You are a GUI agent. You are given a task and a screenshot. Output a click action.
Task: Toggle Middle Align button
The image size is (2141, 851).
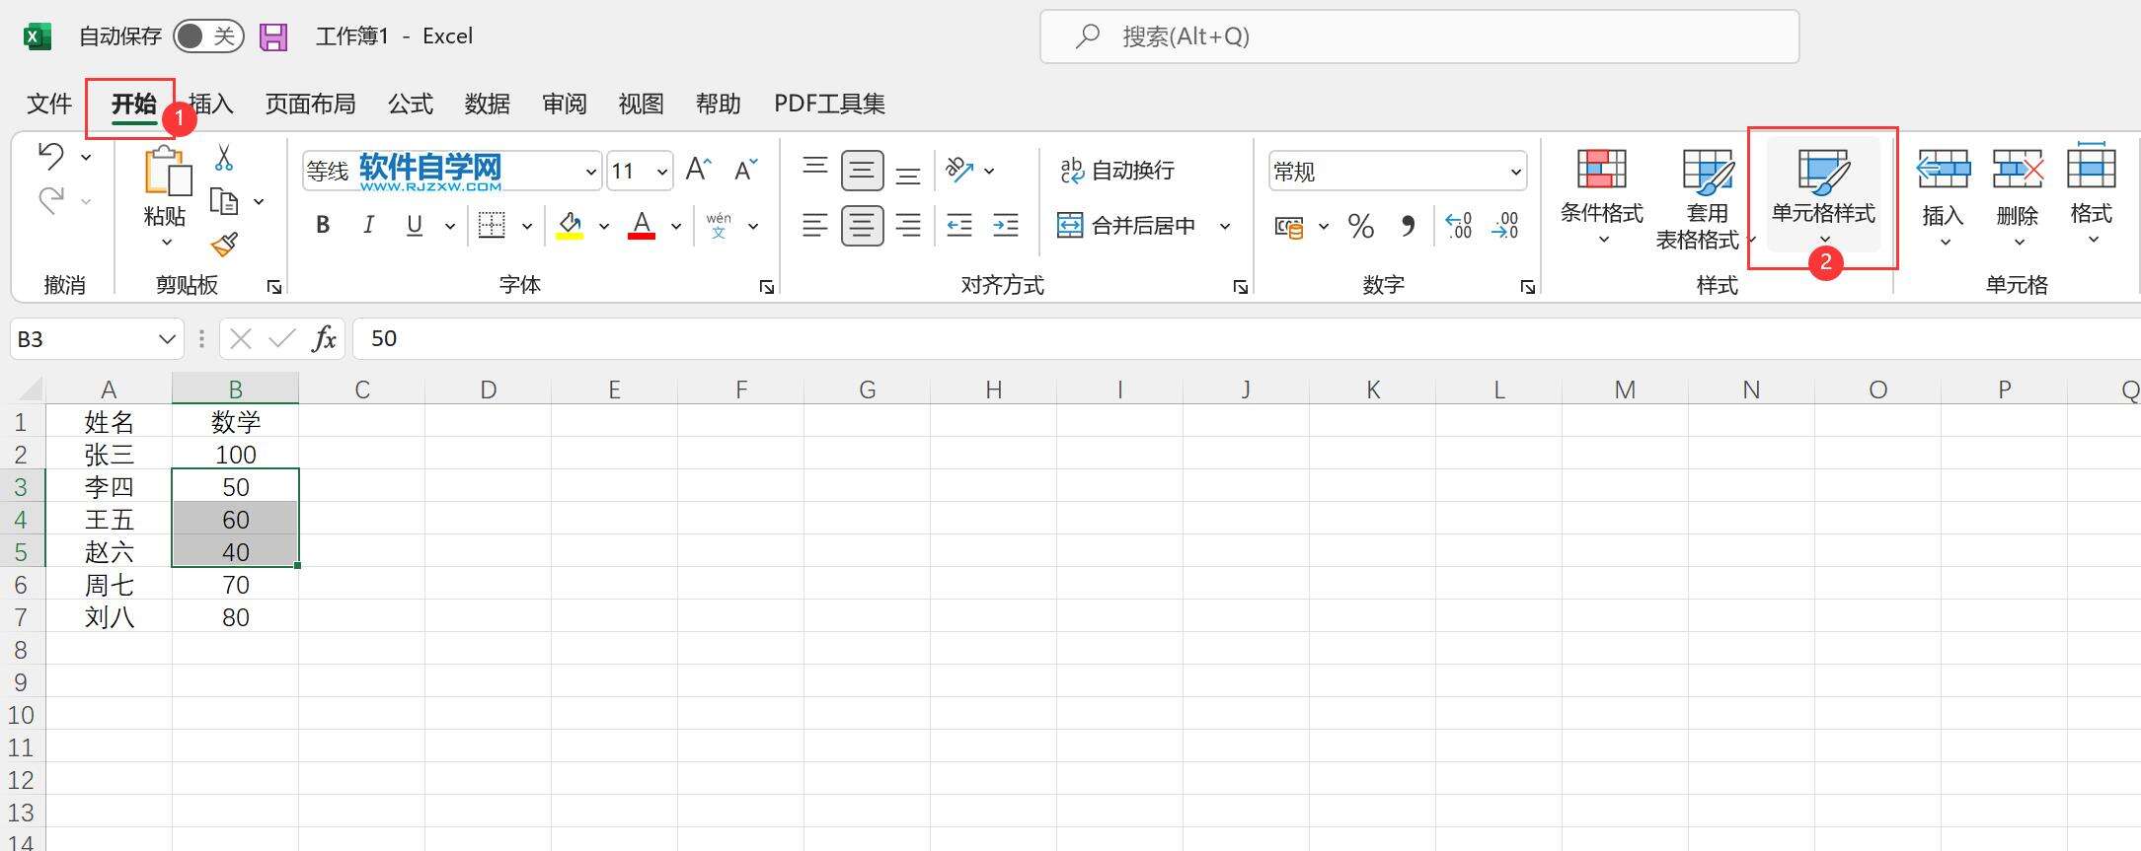click(862, 172)
